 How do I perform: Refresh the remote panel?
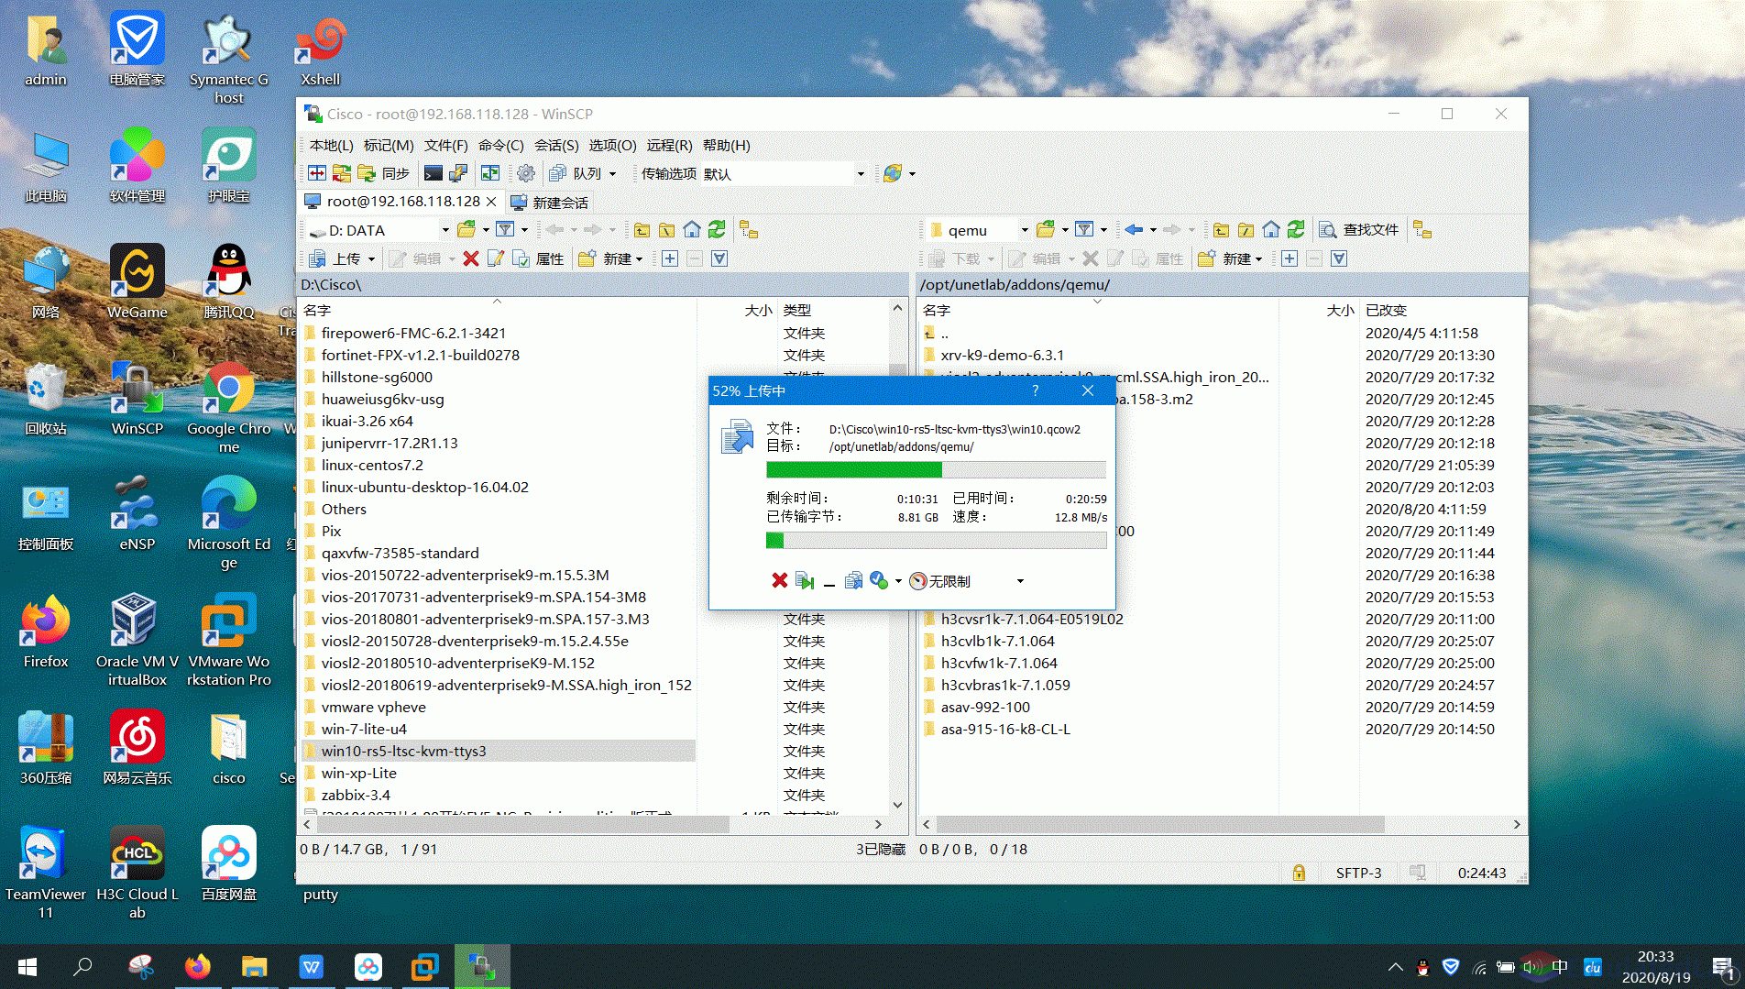1296,230
